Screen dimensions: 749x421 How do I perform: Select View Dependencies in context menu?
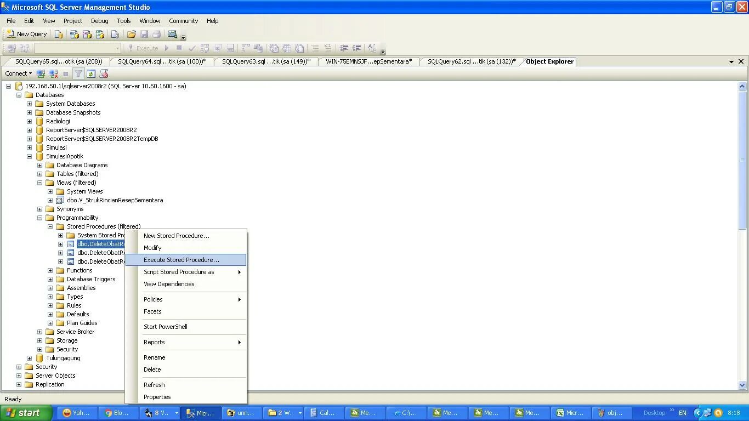(186, 284)
